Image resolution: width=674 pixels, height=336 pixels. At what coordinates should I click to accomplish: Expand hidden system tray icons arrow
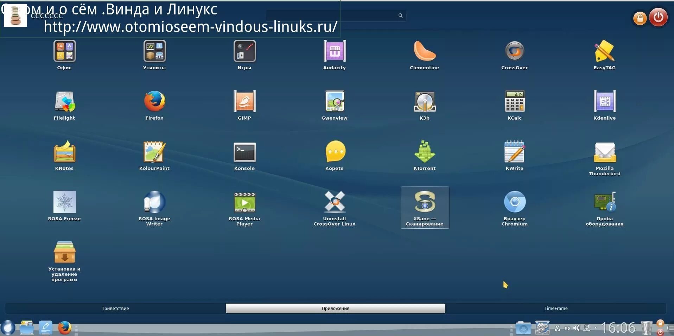pos(596,328)
